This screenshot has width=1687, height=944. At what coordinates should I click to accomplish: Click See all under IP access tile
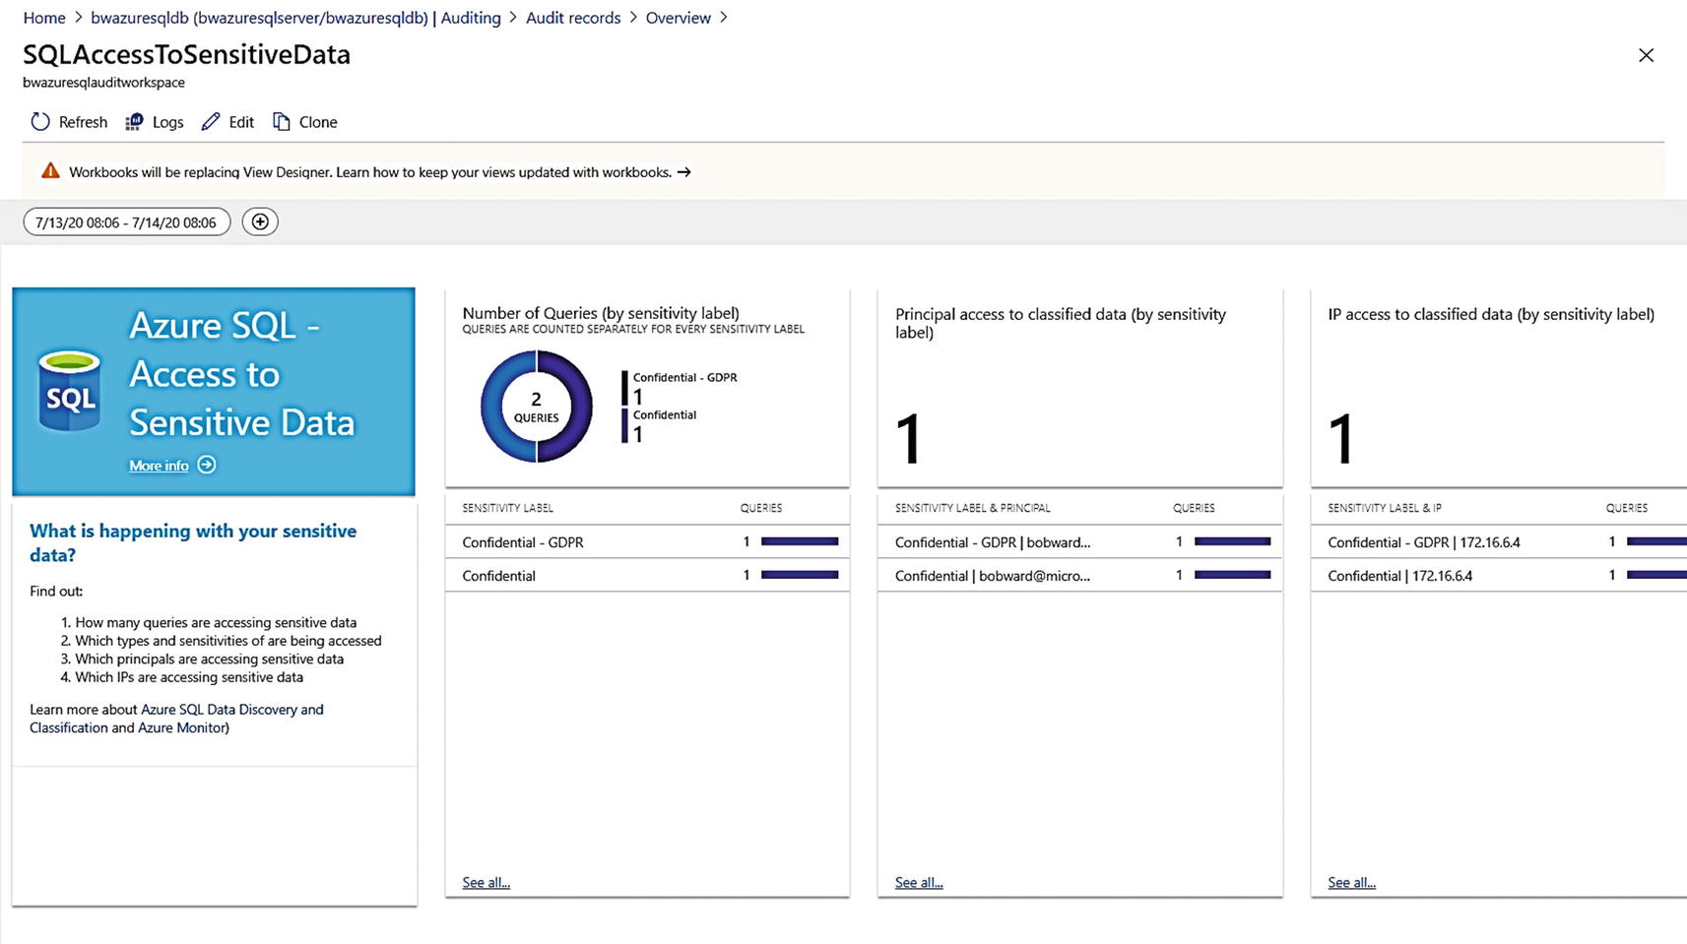(1351, 882)
